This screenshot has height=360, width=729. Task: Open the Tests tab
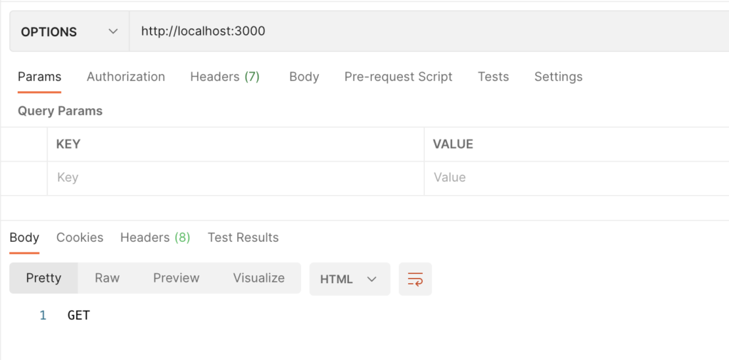tap(493, 77)
